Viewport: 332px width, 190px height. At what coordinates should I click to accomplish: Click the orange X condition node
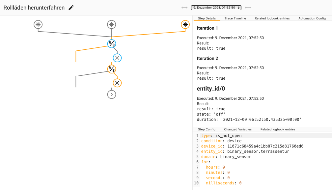click(117, 83)
